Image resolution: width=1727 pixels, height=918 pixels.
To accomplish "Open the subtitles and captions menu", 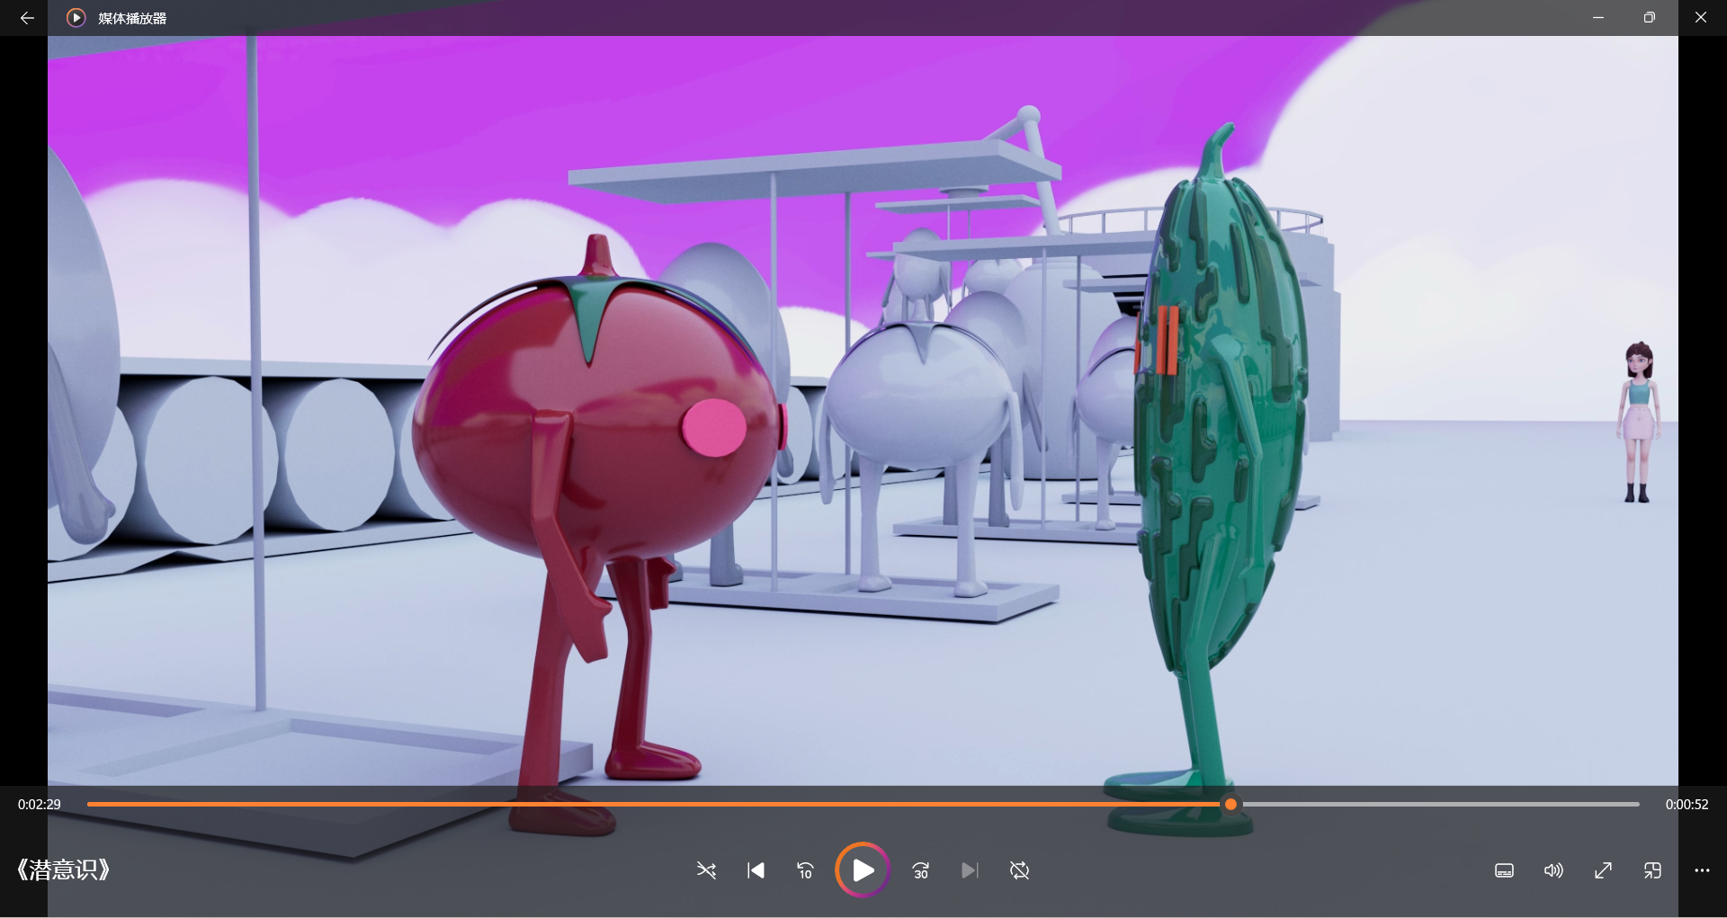I will [1504, 870].
